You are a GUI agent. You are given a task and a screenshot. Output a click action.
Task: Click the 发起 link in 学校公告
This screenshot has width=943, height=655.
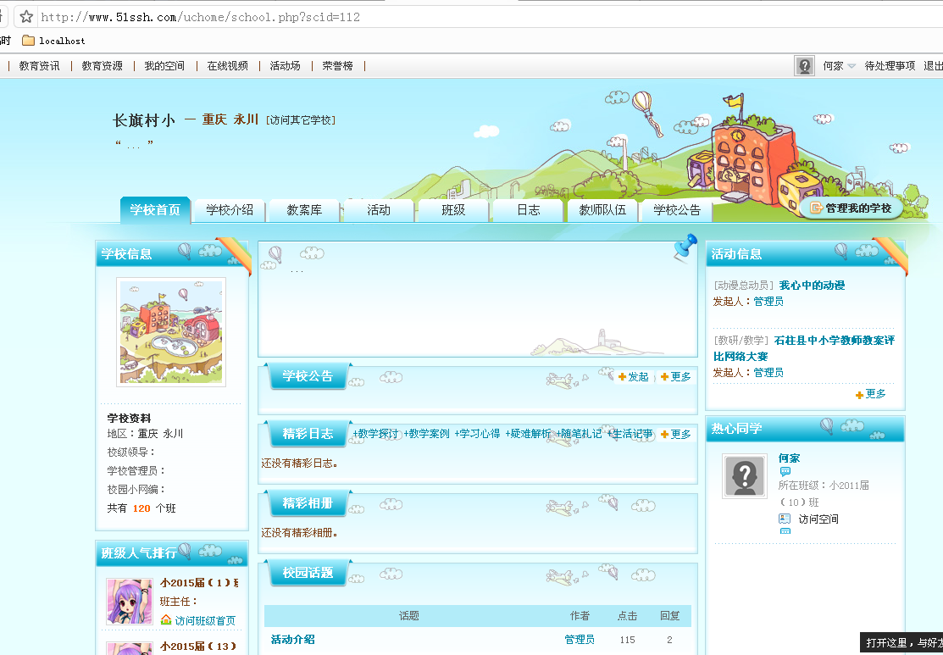coord(638,377)
